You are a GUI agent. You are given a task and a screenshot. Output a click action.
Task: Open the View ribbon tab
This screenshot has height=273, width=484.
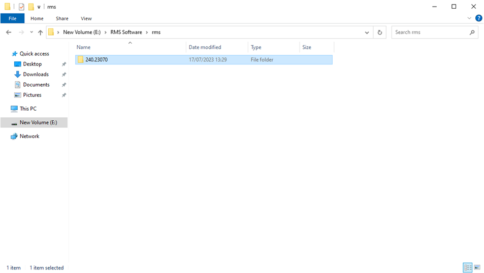(x=86, y=18)
